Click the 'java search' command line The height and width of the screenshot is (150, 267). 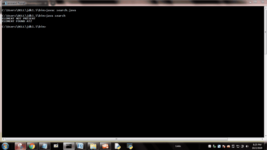(x=34, y=16)
